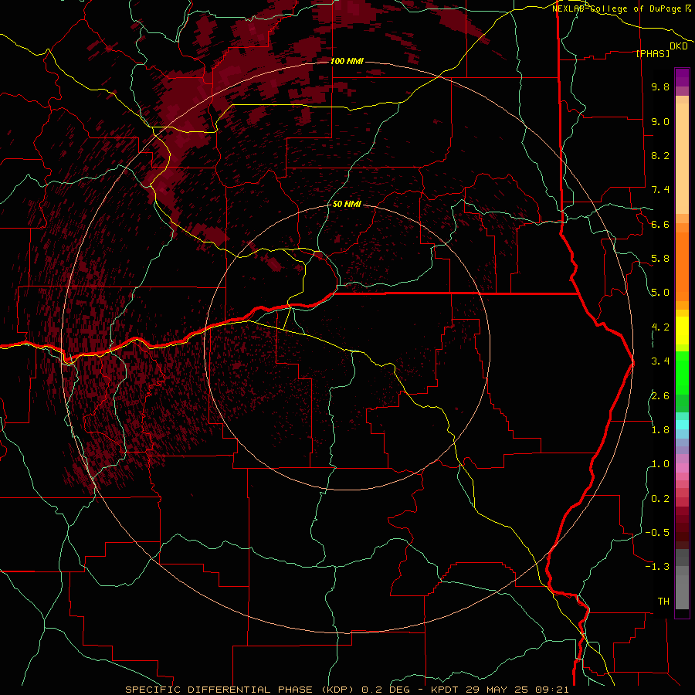The image size is (695, 695).
Task: Select the 3.4 value on the color scale
Action: pyautogui.click(x=660, y=361)
